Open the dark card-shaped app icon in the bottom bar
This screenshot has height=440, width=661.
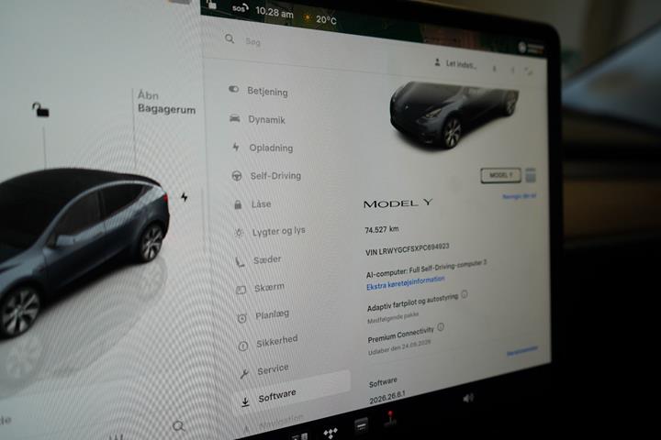click(362, 425)
